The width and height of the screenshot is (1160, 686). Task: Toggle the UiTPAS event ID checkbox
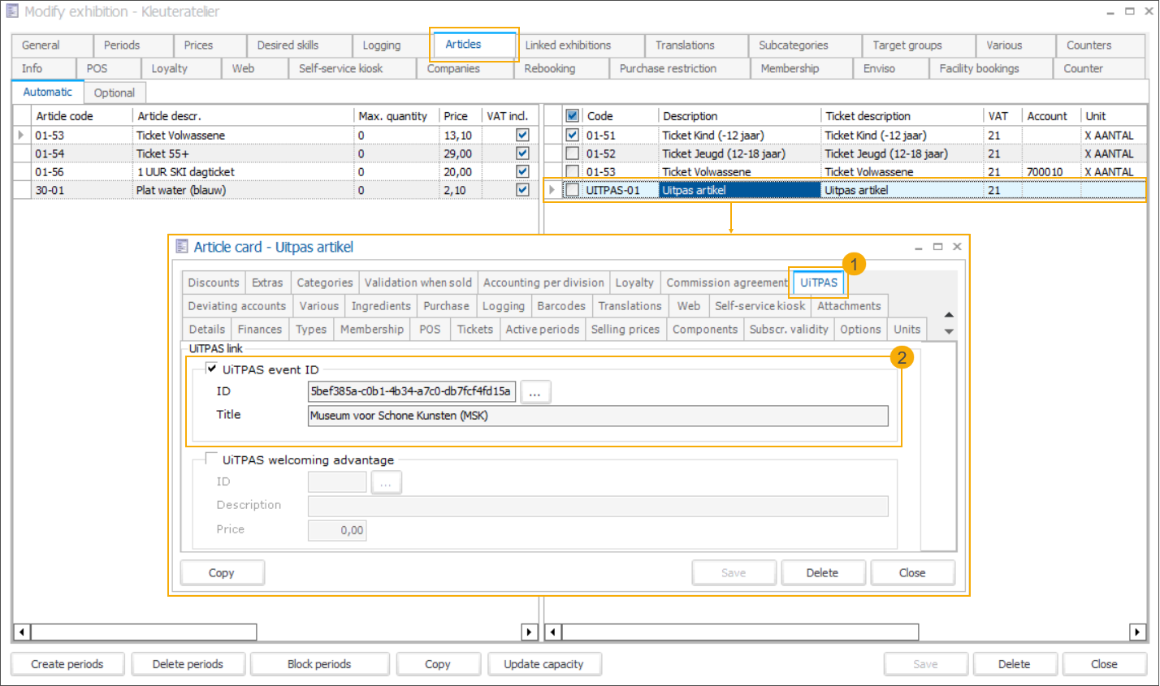pyautogui.click(x=212, y=369)
